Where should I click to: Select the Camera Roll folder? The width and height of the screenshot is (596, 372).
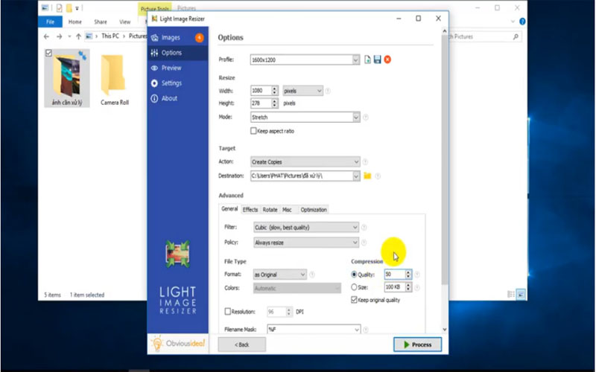115,80
